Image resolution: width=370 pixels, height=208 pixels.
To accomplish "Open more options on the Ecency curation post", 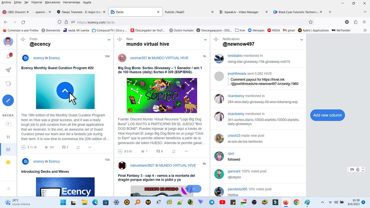I will pos(90,147).
